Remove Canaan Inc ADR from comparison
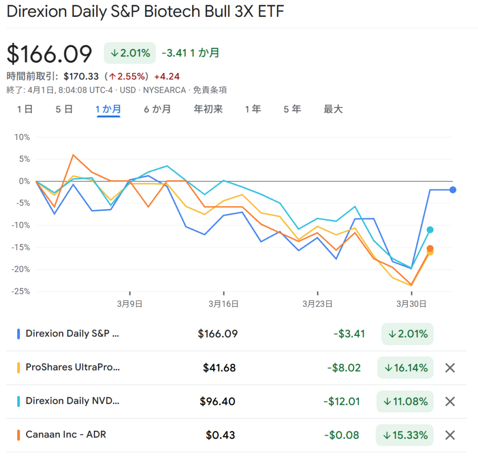 [x=450, y=435]
